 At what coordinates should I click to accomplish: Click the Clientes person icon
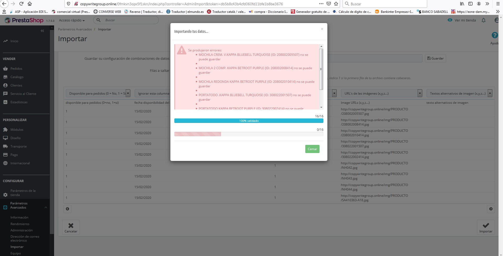click(x=5, y=85)
